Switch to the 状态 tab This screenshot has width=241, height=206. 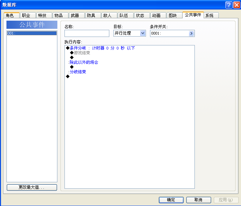[x=142, y=15]
